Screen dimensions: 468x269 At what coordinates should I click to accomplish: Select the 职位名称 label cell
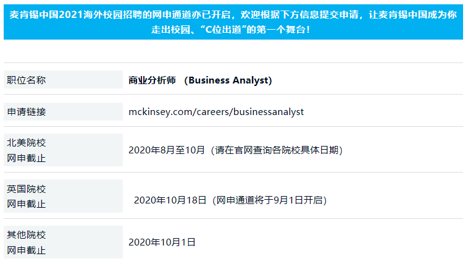[63, 80]
